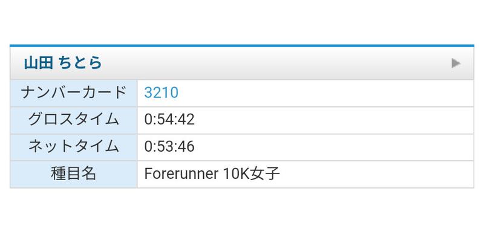The height and width of the screenshot is (252, 484).
Task: Select the グロスタイム label cell
Action: 74,120
